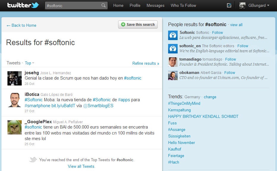
Task: Follow the tomasdiago account
Action: pos(230,59)
